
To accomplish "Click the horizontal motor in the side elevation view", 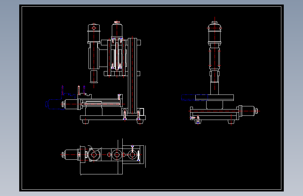I will point(248,111).
